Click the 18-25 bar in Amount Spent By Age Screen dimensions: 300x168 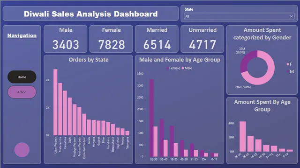tap(258, 146)
